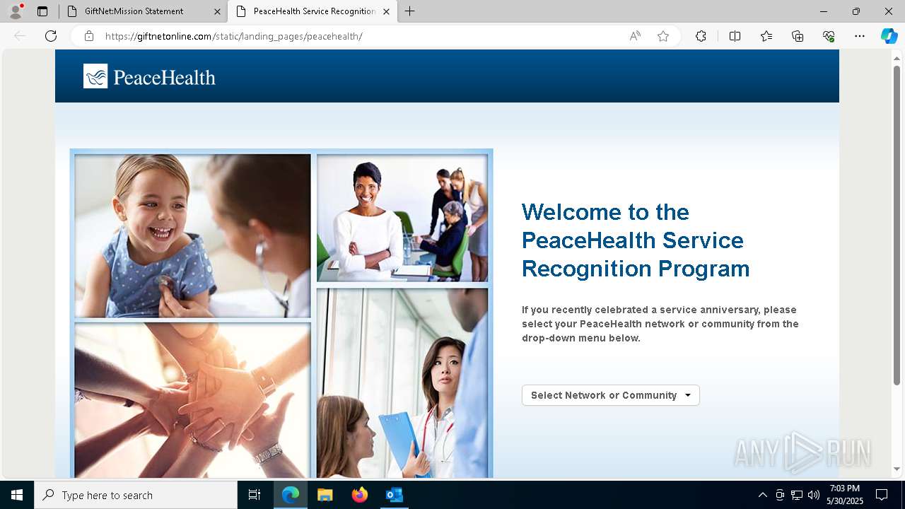The image size is (905, 509).
Task: Click the taskbar search box
Action: point(136,495)
